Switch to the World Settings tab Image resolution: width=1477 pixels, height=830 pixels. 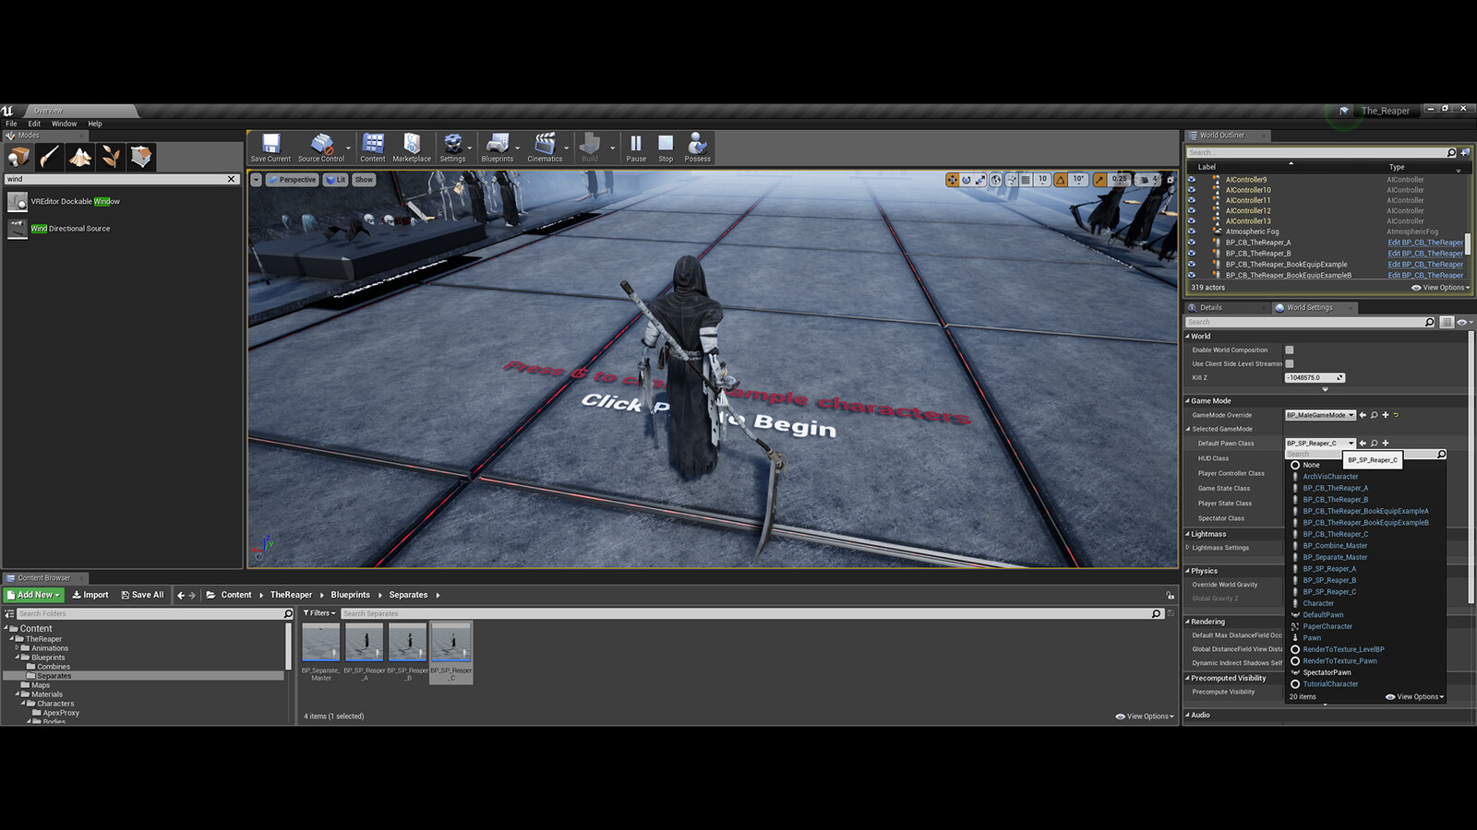1309,308
